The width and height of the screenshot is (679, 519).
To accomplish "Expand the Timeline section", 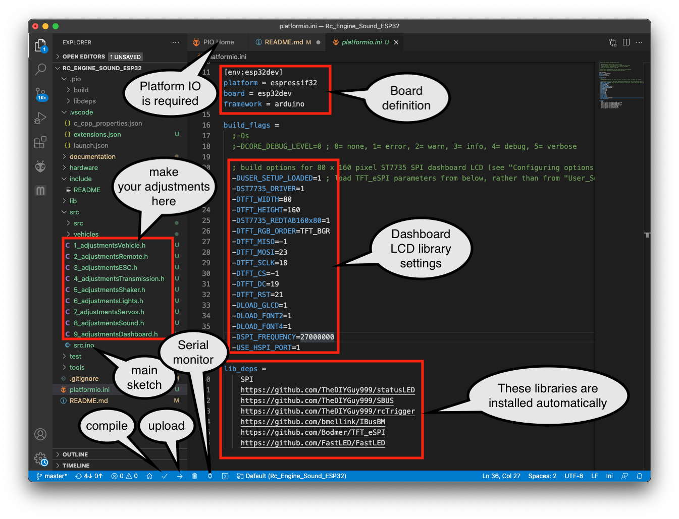I will [x=120, y=466].
